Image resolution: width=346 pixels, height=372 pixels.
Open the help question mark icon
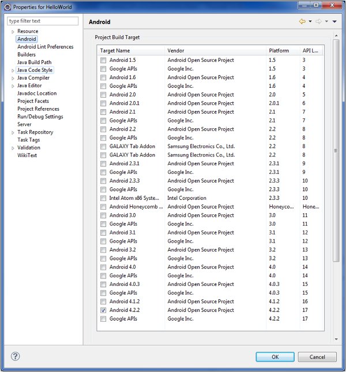(16, 356)
